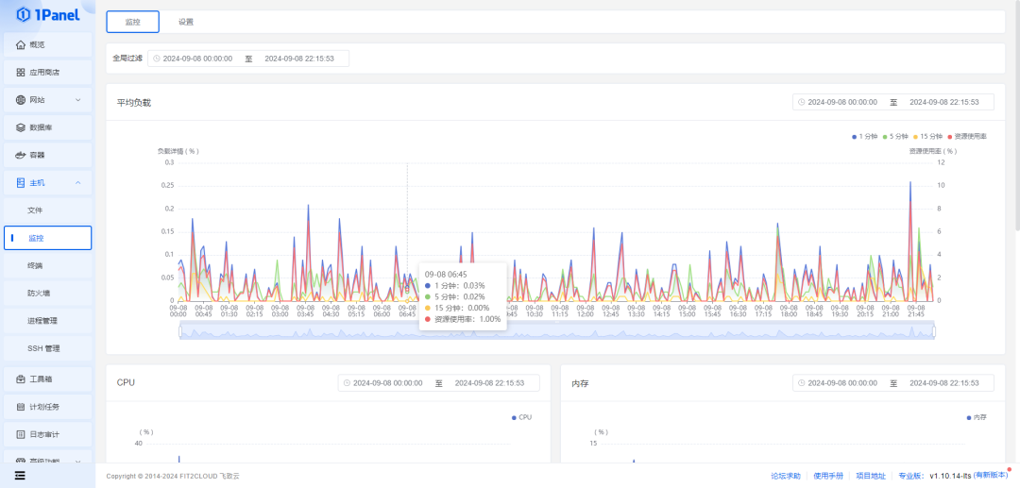Select 防火墙 firewall in sidebar
Image resolution: width=1020 pixels, height=488 pixels.
pyautogui.click(x=39, y=294)
